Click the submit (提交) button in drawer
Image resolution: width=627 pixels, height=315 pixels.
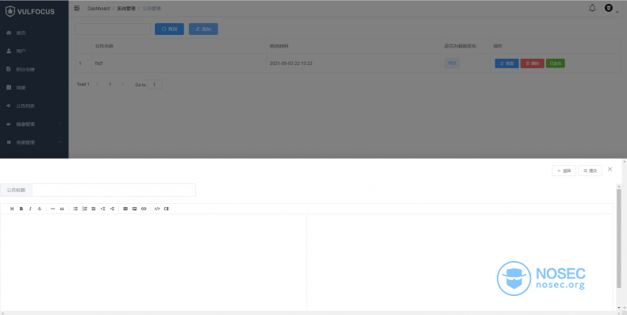coord(590,171)
